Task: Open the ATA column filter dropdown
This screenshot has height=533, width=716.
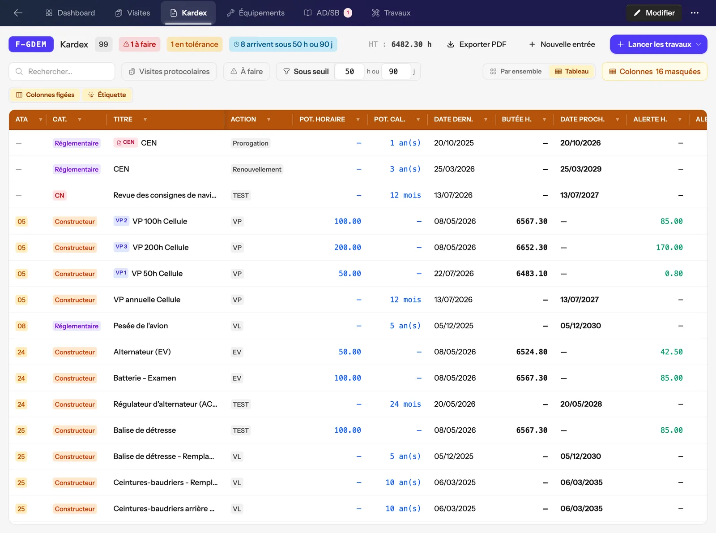Action: coord(40,120)
